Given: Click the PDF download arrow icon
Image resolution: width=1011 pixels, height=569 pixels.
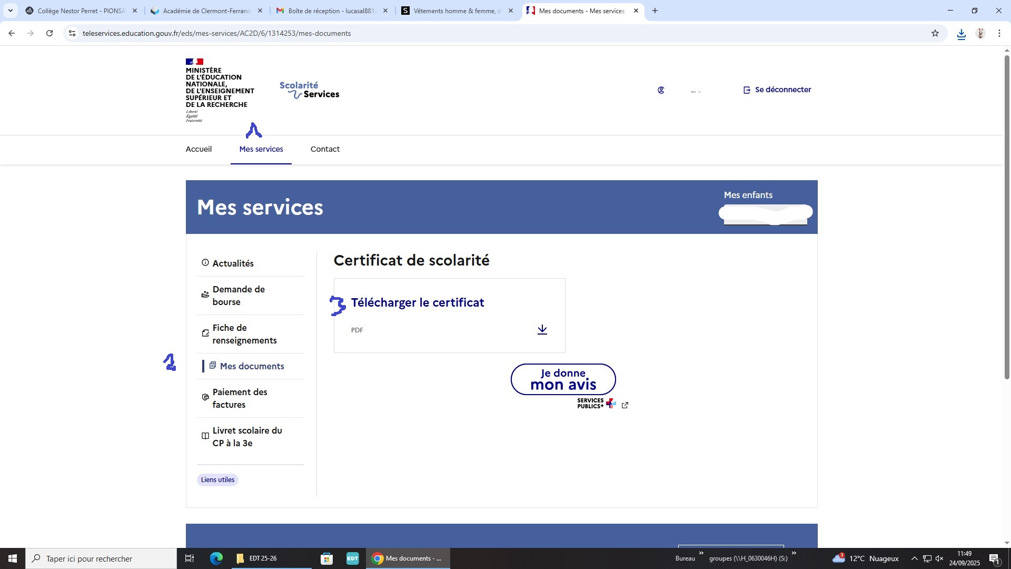Looking at the screenshot, I should click(542, 330).
